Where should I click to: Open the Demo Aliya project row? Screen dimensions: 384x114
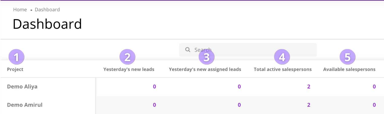(x=22, y=87)
